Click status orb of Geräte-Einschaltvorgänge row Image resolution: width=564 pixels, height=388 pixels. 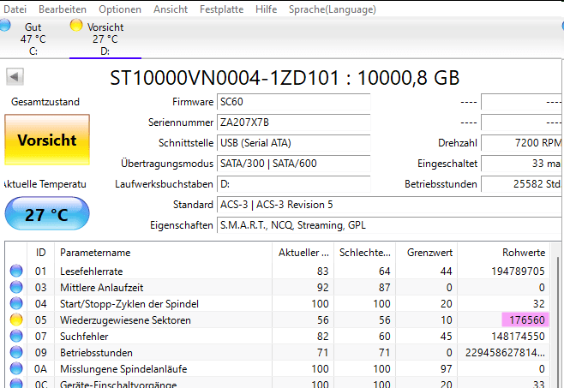coord(16,384)
